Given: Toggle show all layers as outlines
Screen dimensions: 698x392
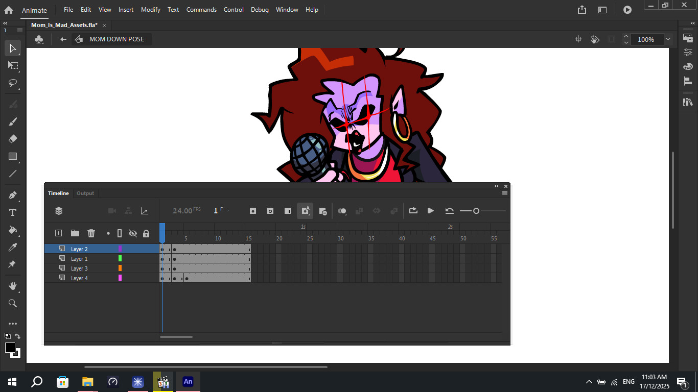Looking at the screenshot, I should click(x=120, y=233).
